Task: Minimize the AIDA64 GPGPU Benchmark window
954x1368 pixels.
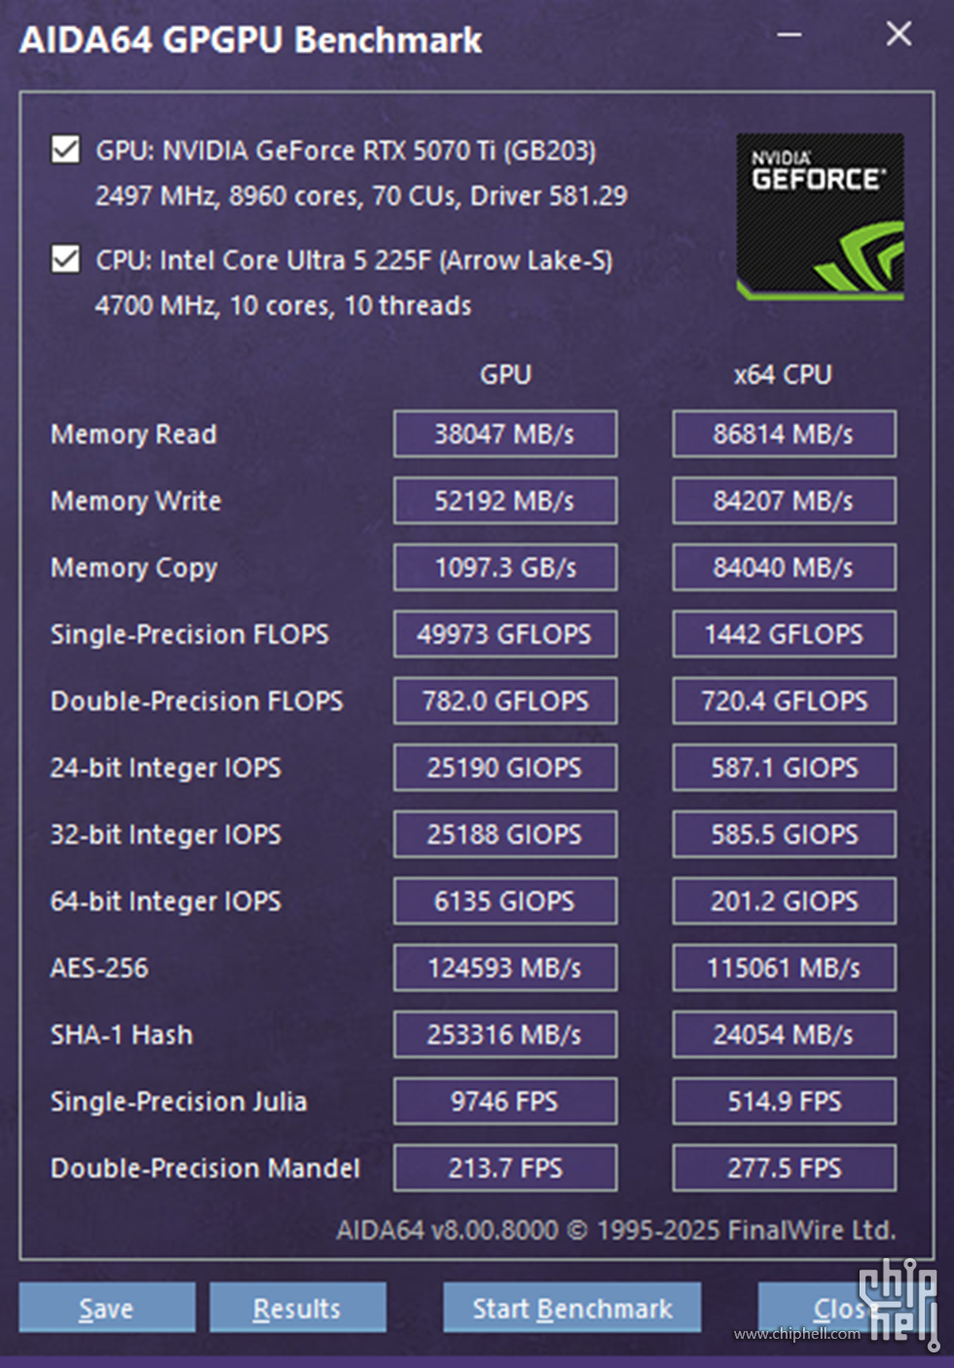Action: (789, 35)
